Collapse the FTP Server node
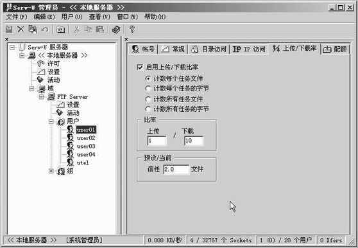The height and width of the screenshot is (248, 358). (41, 96)
